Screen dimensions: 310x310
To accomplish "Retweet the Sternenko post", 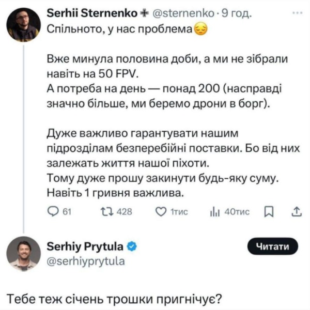I will (105, 211).
